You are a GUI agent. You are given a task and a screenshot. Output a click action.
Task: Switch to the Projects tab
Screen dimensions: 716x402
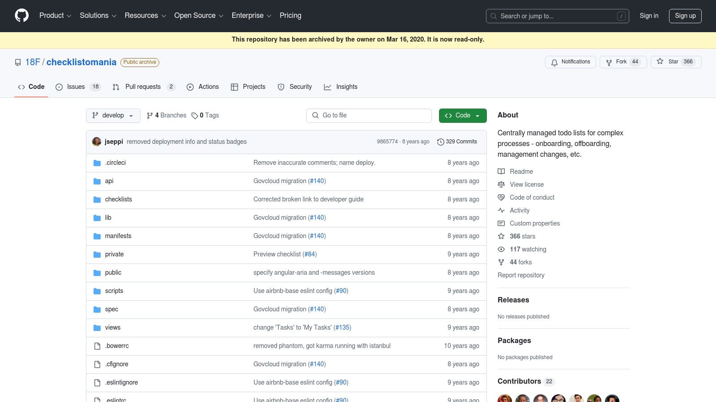248,87
